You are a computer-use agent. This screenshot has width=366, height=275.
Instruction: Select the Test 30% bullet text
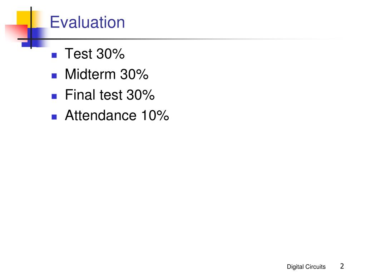click(94, 54)
